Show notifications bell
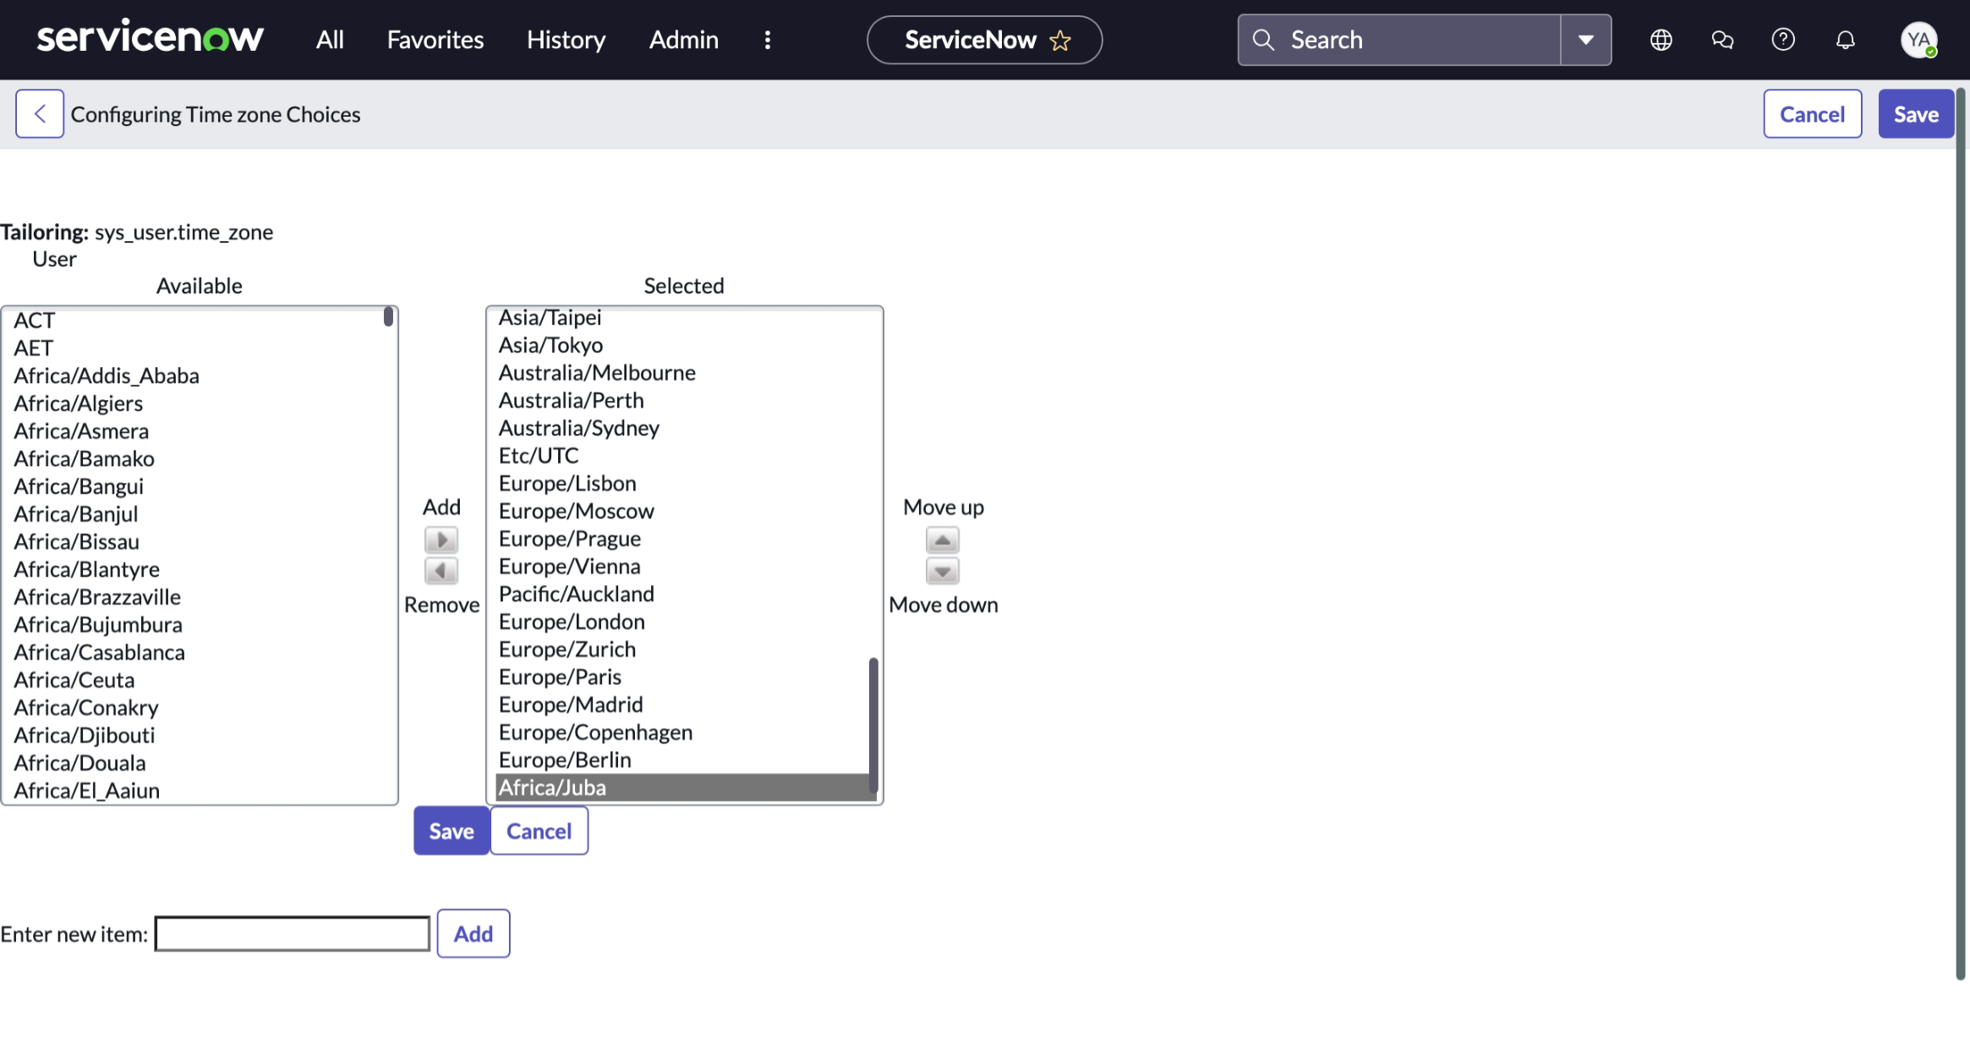 click(x=1845, y=40)
